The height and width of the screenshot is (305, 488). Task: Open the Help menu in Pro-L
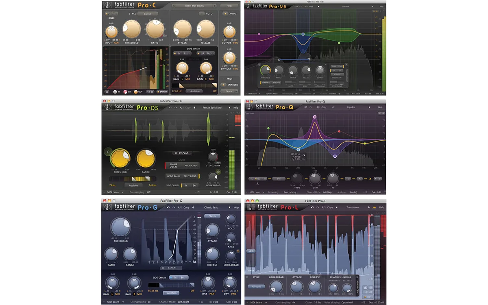click(381, 207)
